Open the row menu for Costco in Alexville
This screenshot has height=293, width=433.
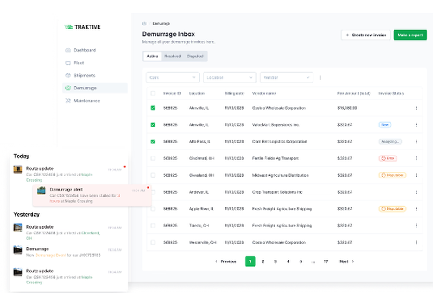point(416,108)
